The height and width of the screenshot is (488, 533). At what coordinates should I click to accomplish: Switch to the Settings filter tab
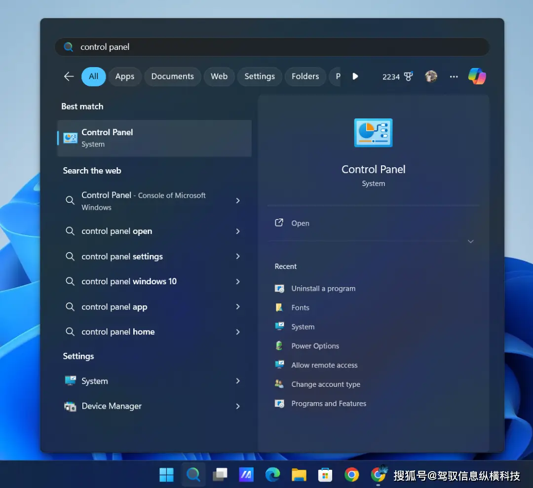[260, 76]
